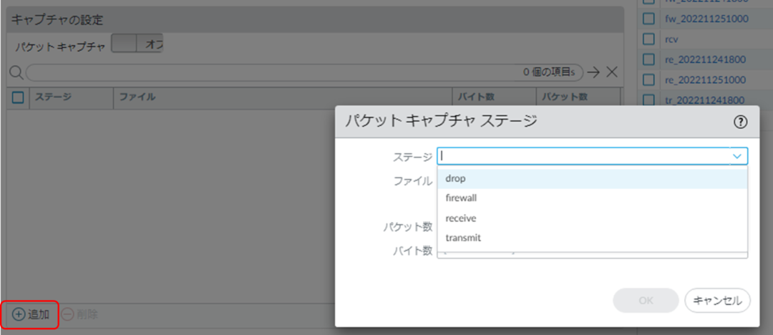773x335 pixels.
Task: Open the rcv capture file link
Action: 671,39
